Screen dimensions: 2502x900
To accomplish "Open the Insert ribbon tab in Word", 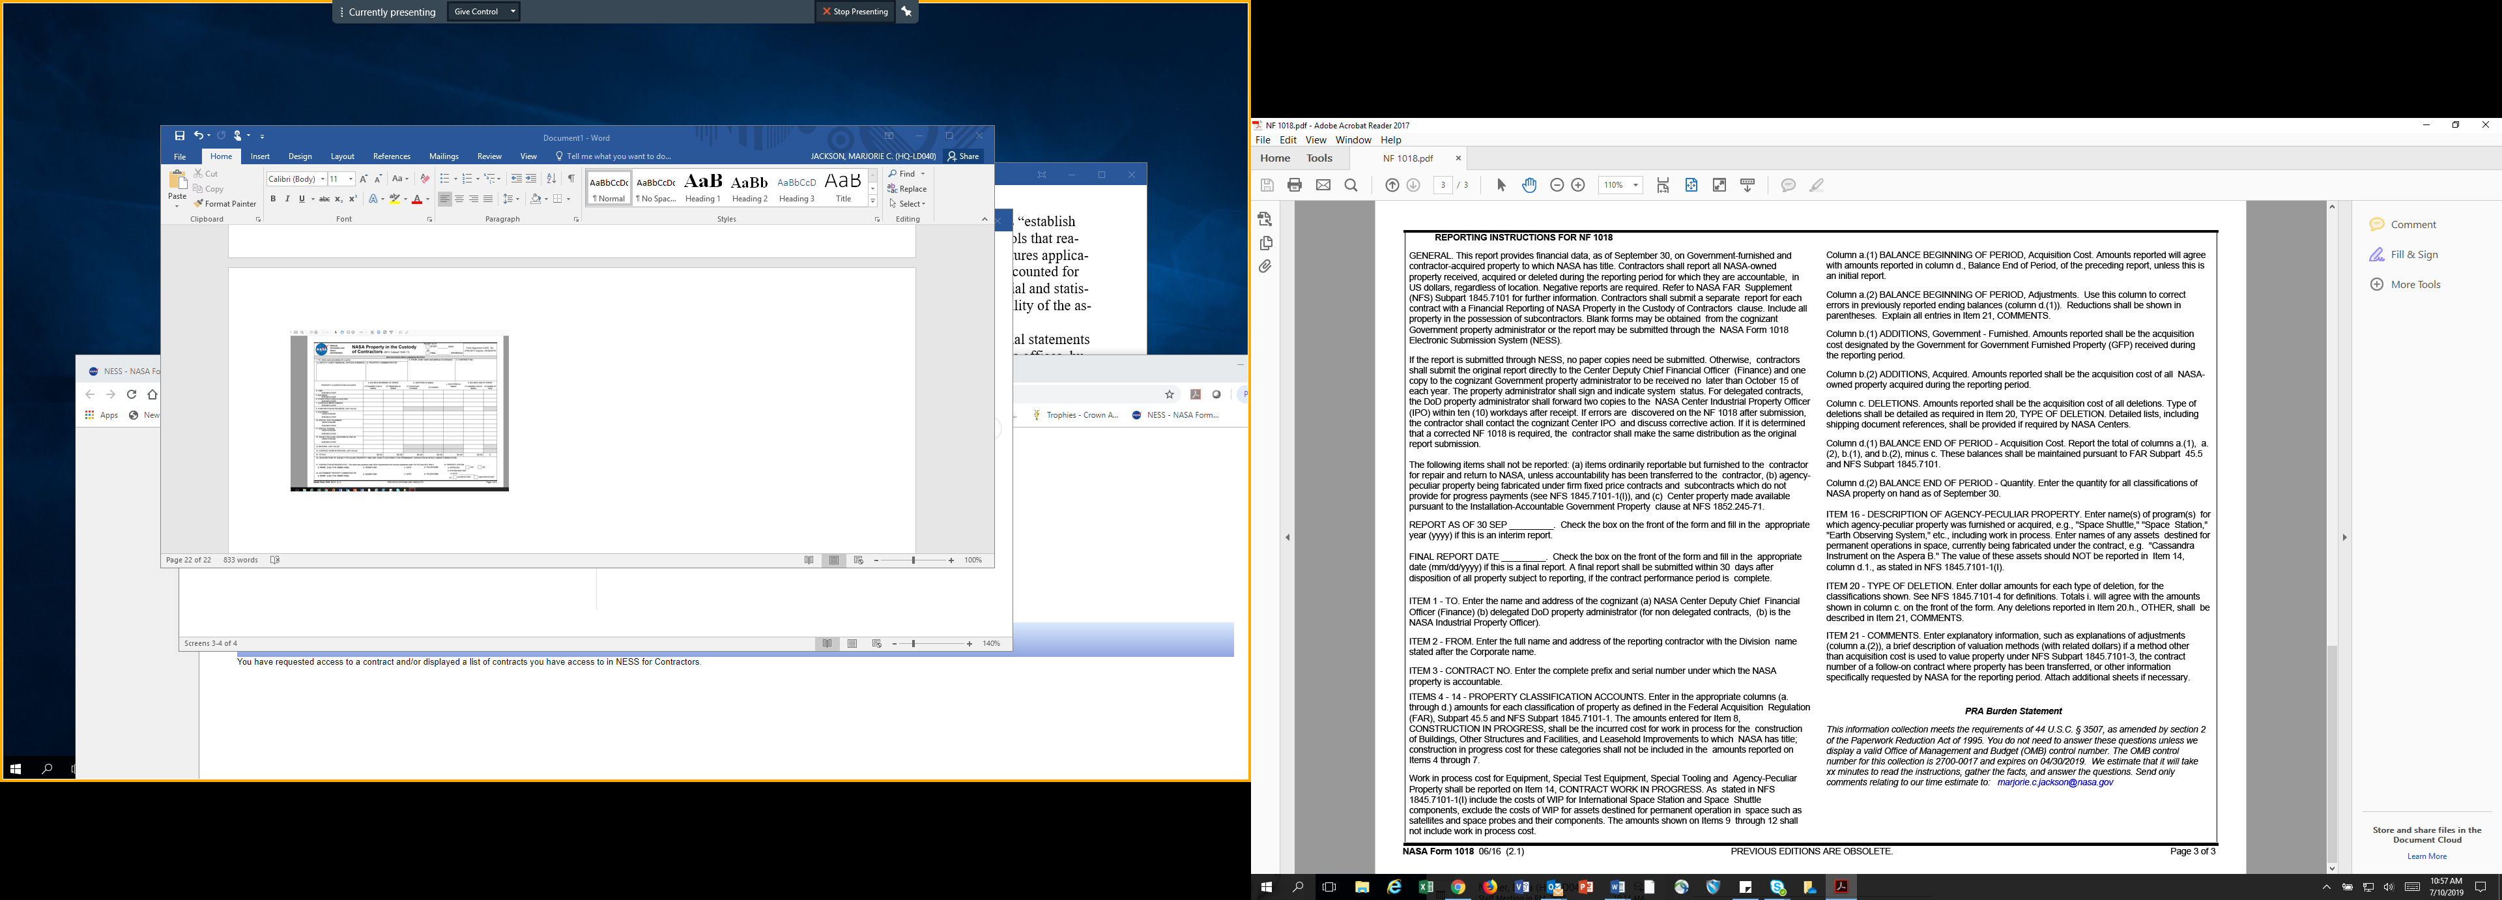I will [261, 156].
